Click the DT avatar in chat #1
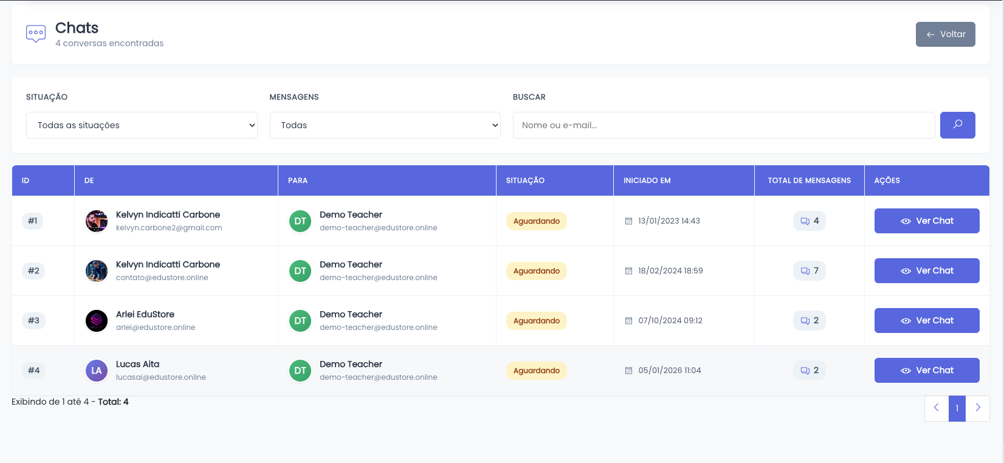Screen dimensions: 1004x463 (x=300, y=221)
